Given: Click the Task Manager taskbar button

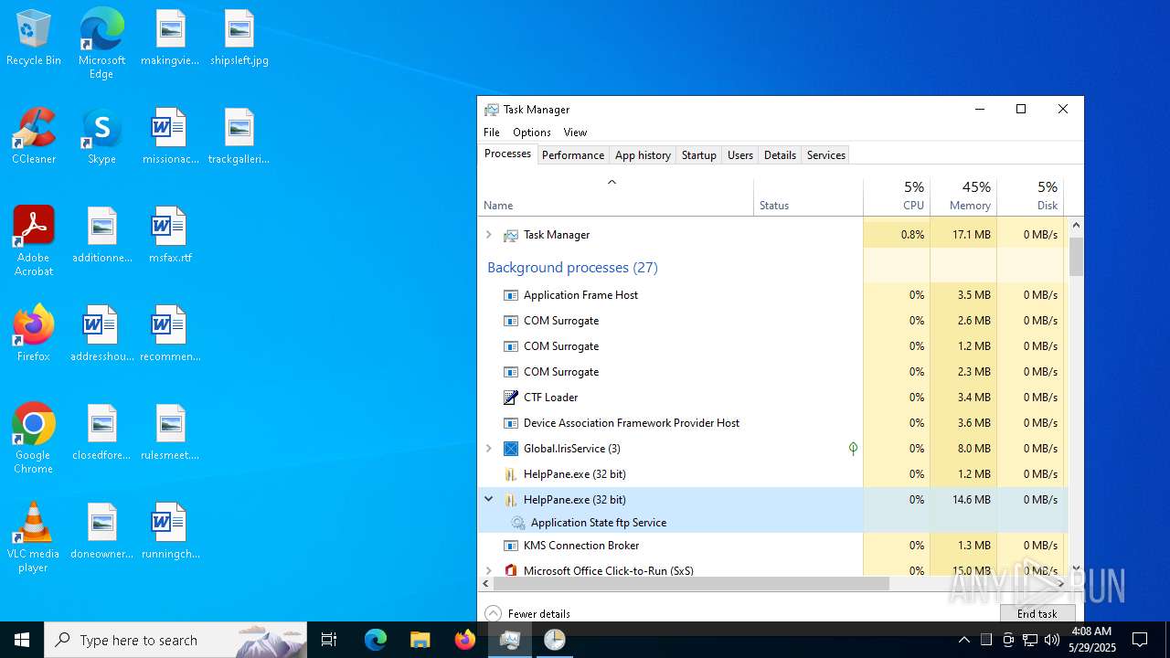Looking at the screenshot, I should [x=509, y=640].
